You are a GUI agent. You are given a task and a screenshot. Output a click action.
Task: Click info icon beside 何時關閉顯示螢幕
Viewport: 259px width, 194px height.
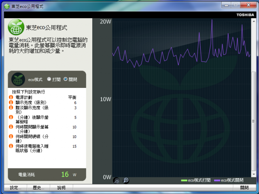[x=11, y=127]
